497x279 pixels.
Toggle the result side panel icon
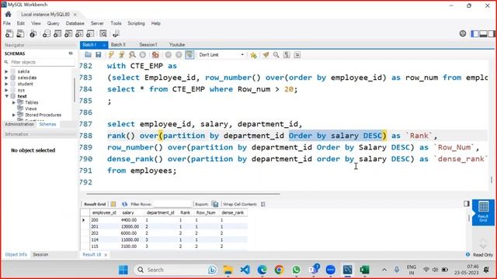click(x=466, y=204)
